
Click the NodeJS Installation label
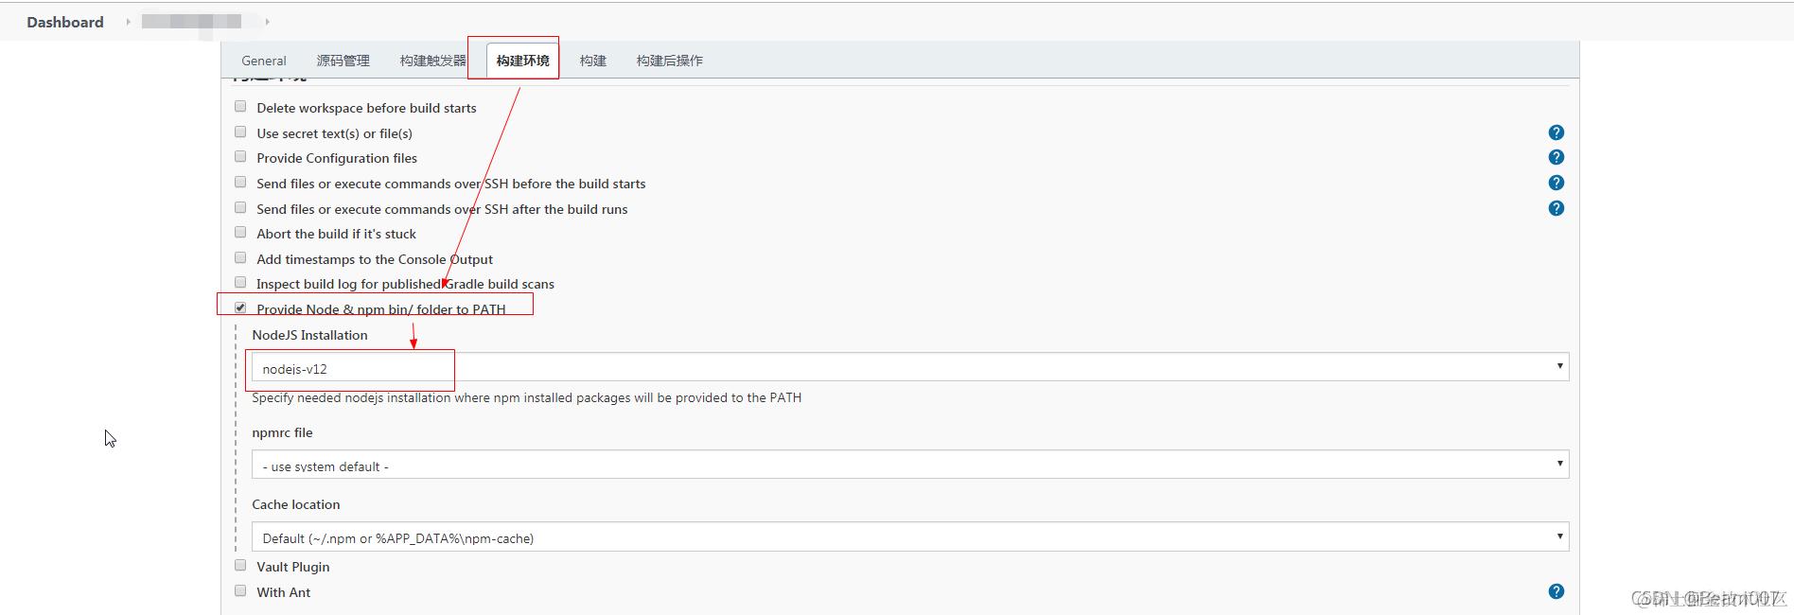pos(309,335)
